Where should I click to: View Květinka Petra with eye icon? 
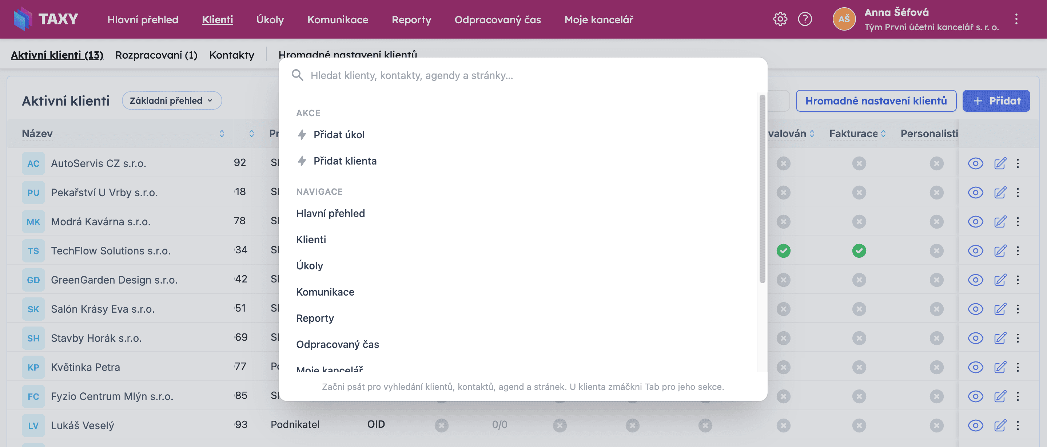click(975, 367)
